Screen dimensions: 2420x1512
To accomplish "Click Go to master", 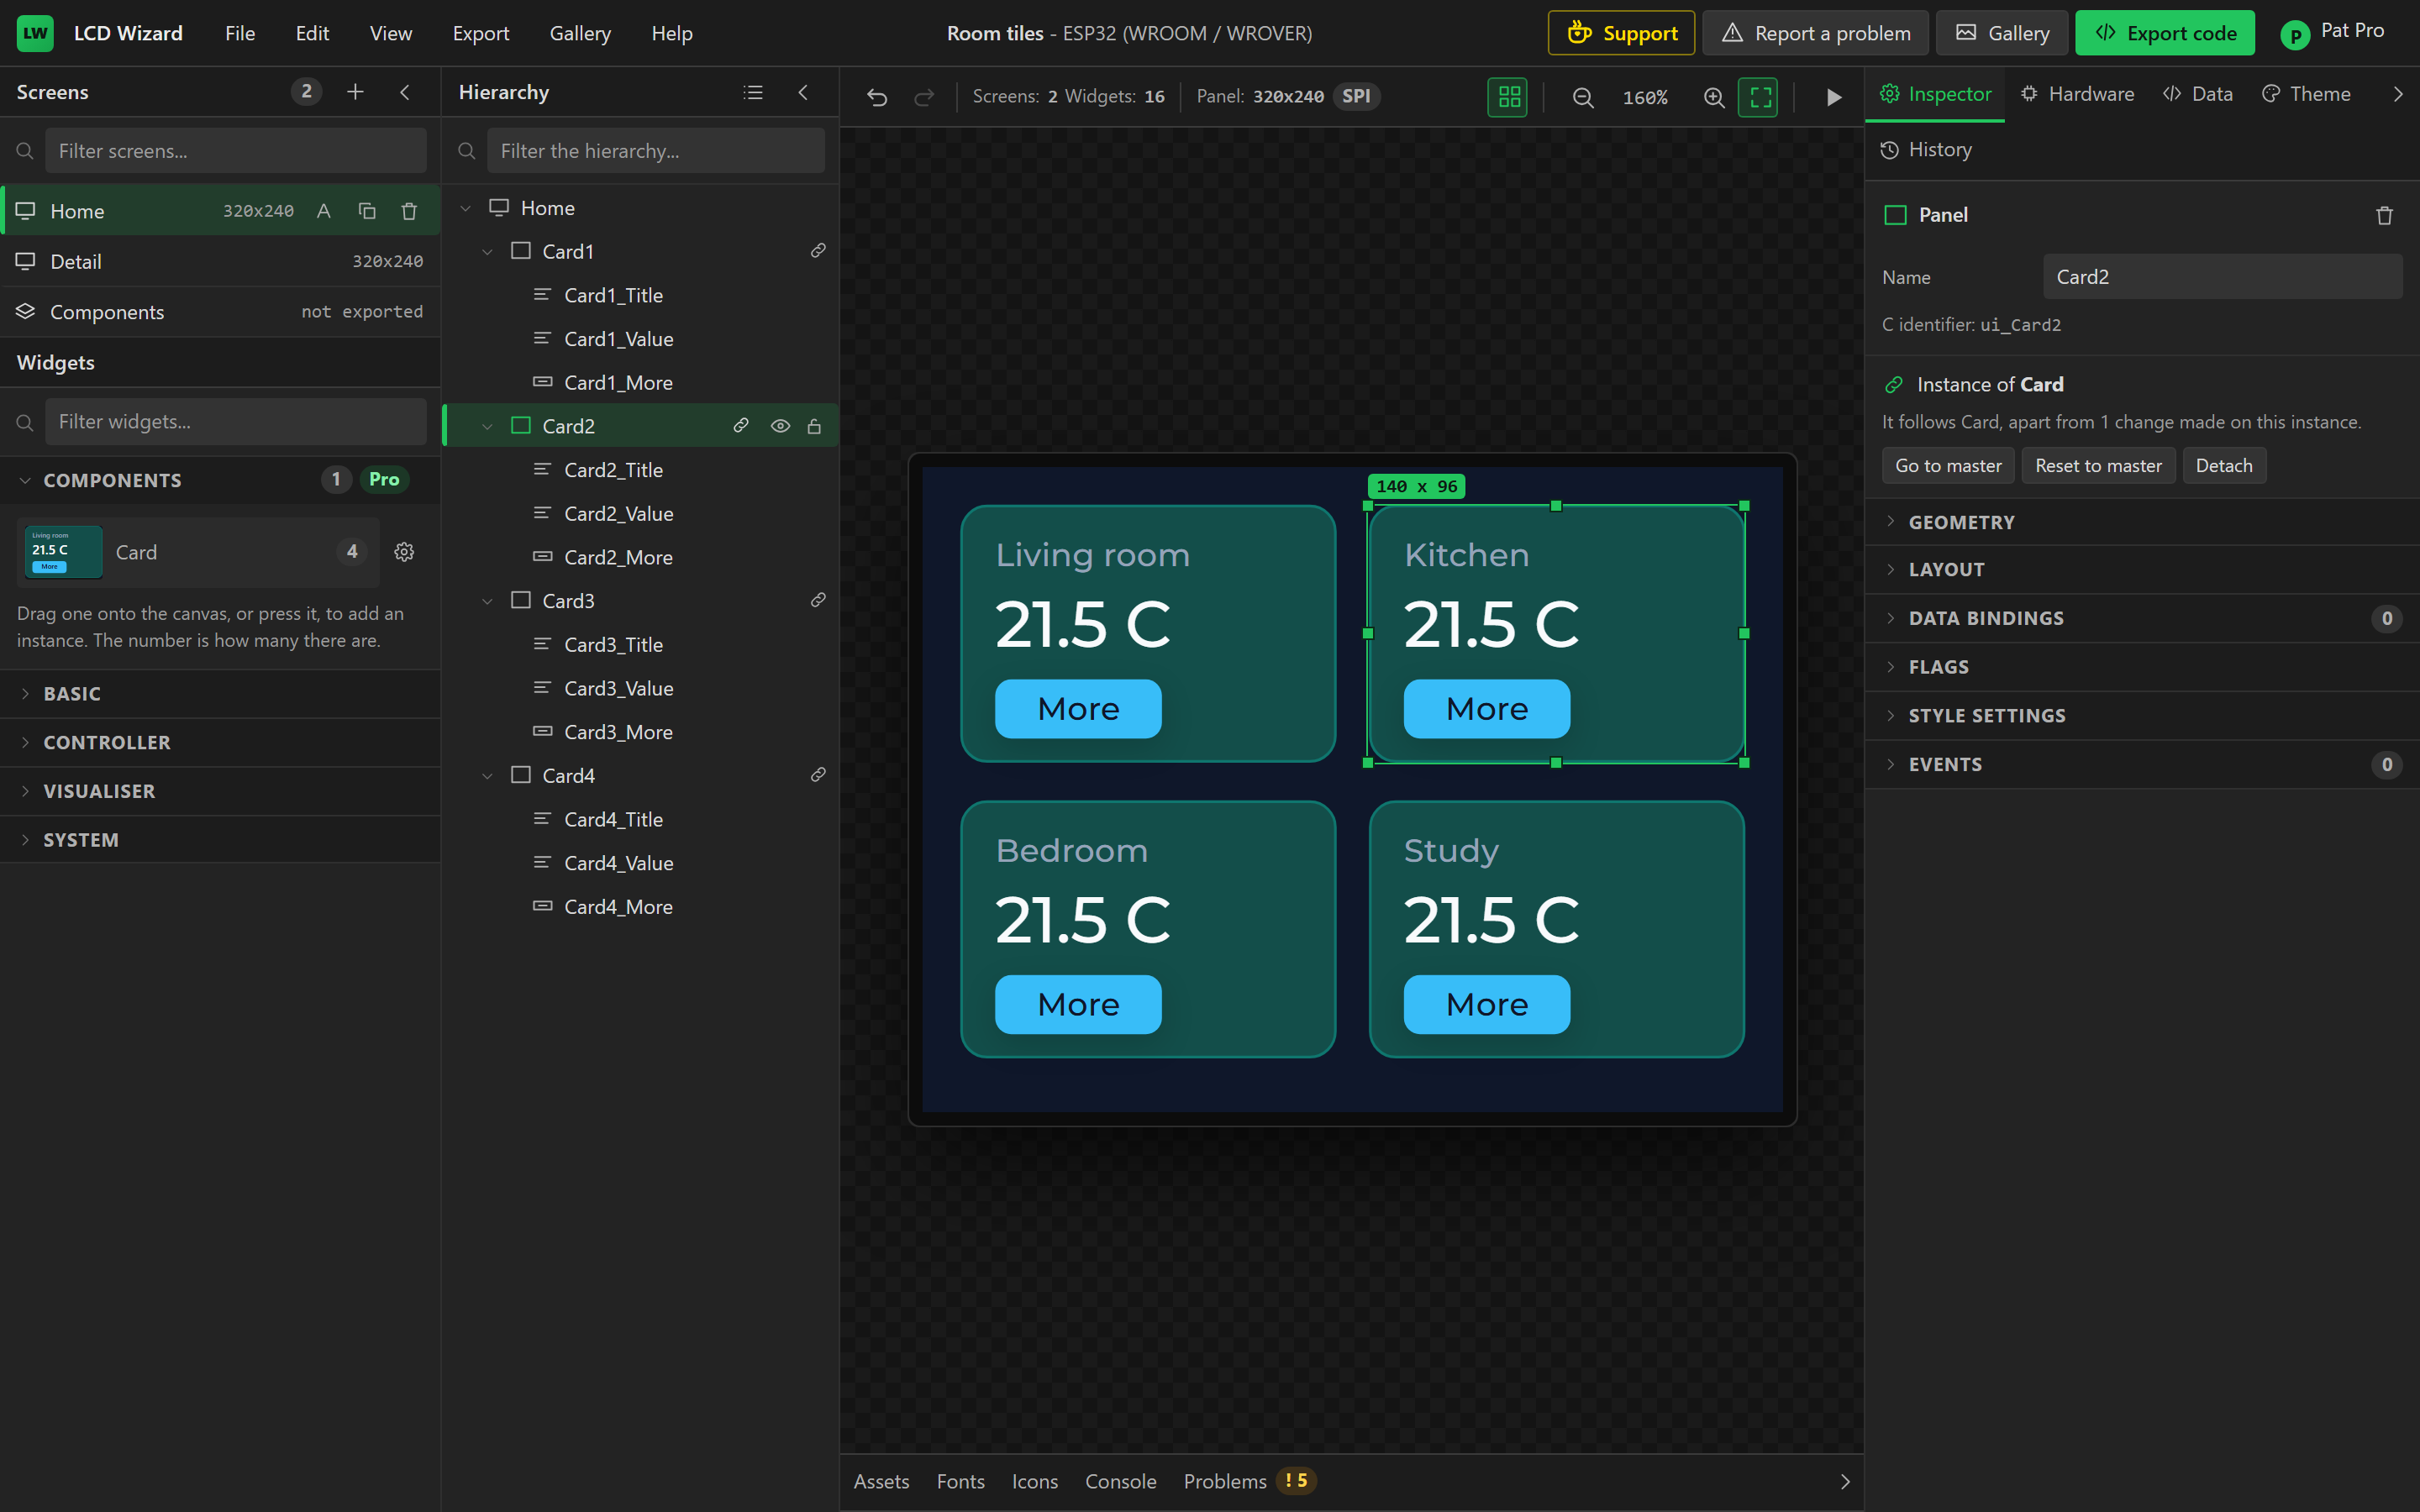I will pos(1948,465).
